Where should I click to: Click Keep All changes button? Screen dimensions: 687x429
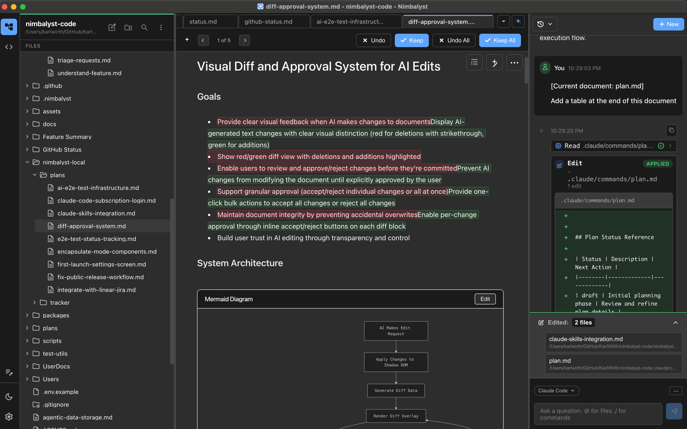pyautogui.click(x=500, y=40)
